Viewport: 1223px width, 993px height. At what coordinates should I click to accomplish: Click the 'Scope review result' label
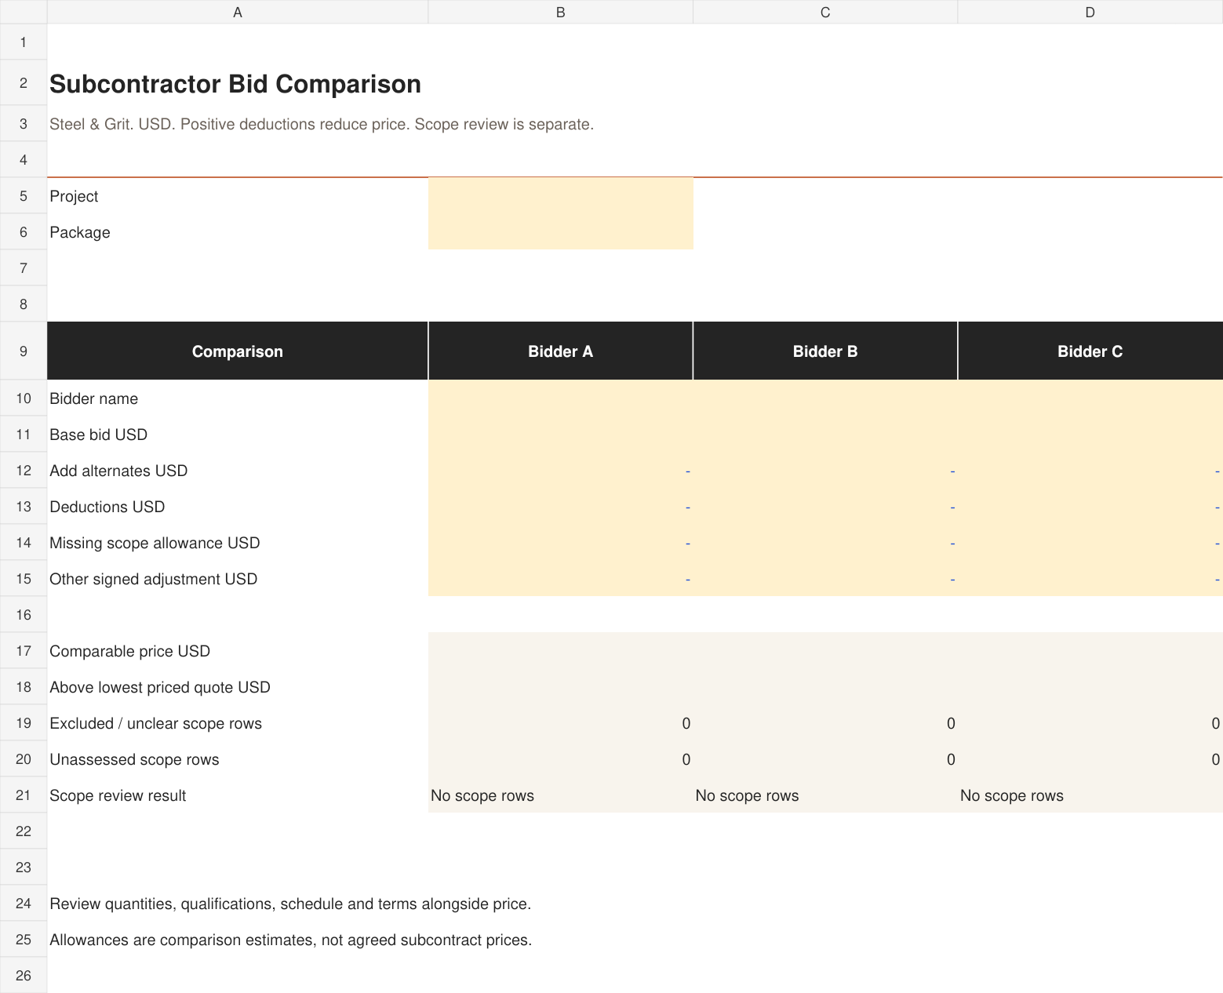118,795
